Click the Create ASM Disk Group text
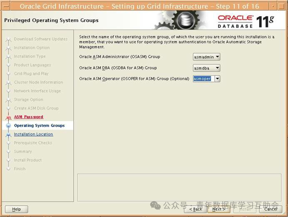Viewport: 288px width, 217px height. (36, 108)
